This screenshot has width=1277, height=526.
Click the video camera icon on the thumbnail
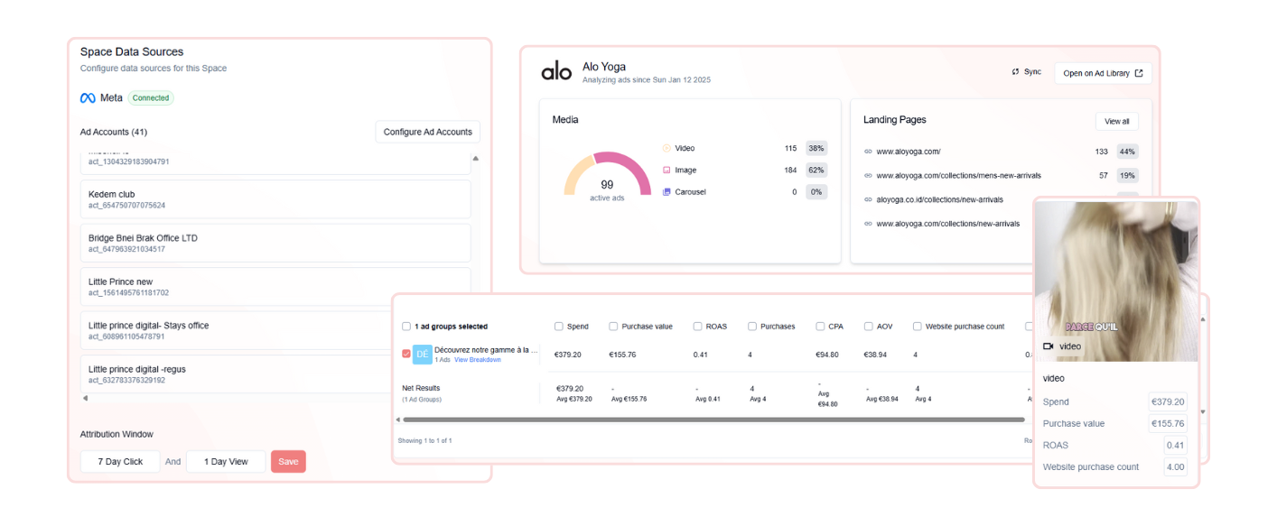tap(1049, 346)
